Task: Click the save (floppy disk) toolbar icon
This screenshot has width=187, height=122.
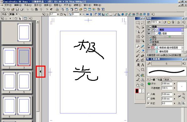Action: tap(17, 9)
